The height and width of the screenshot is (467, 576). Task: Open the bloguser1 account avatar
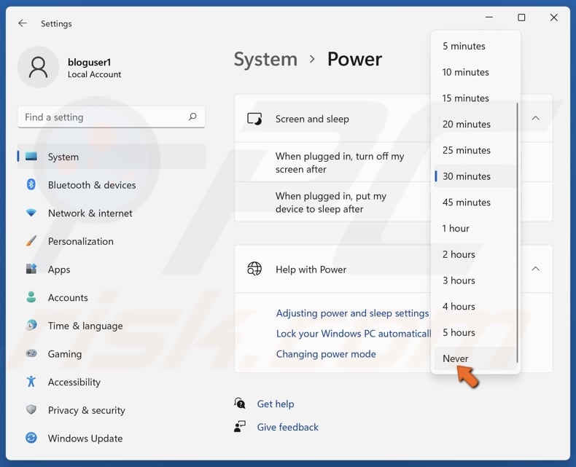coord(38,67)
